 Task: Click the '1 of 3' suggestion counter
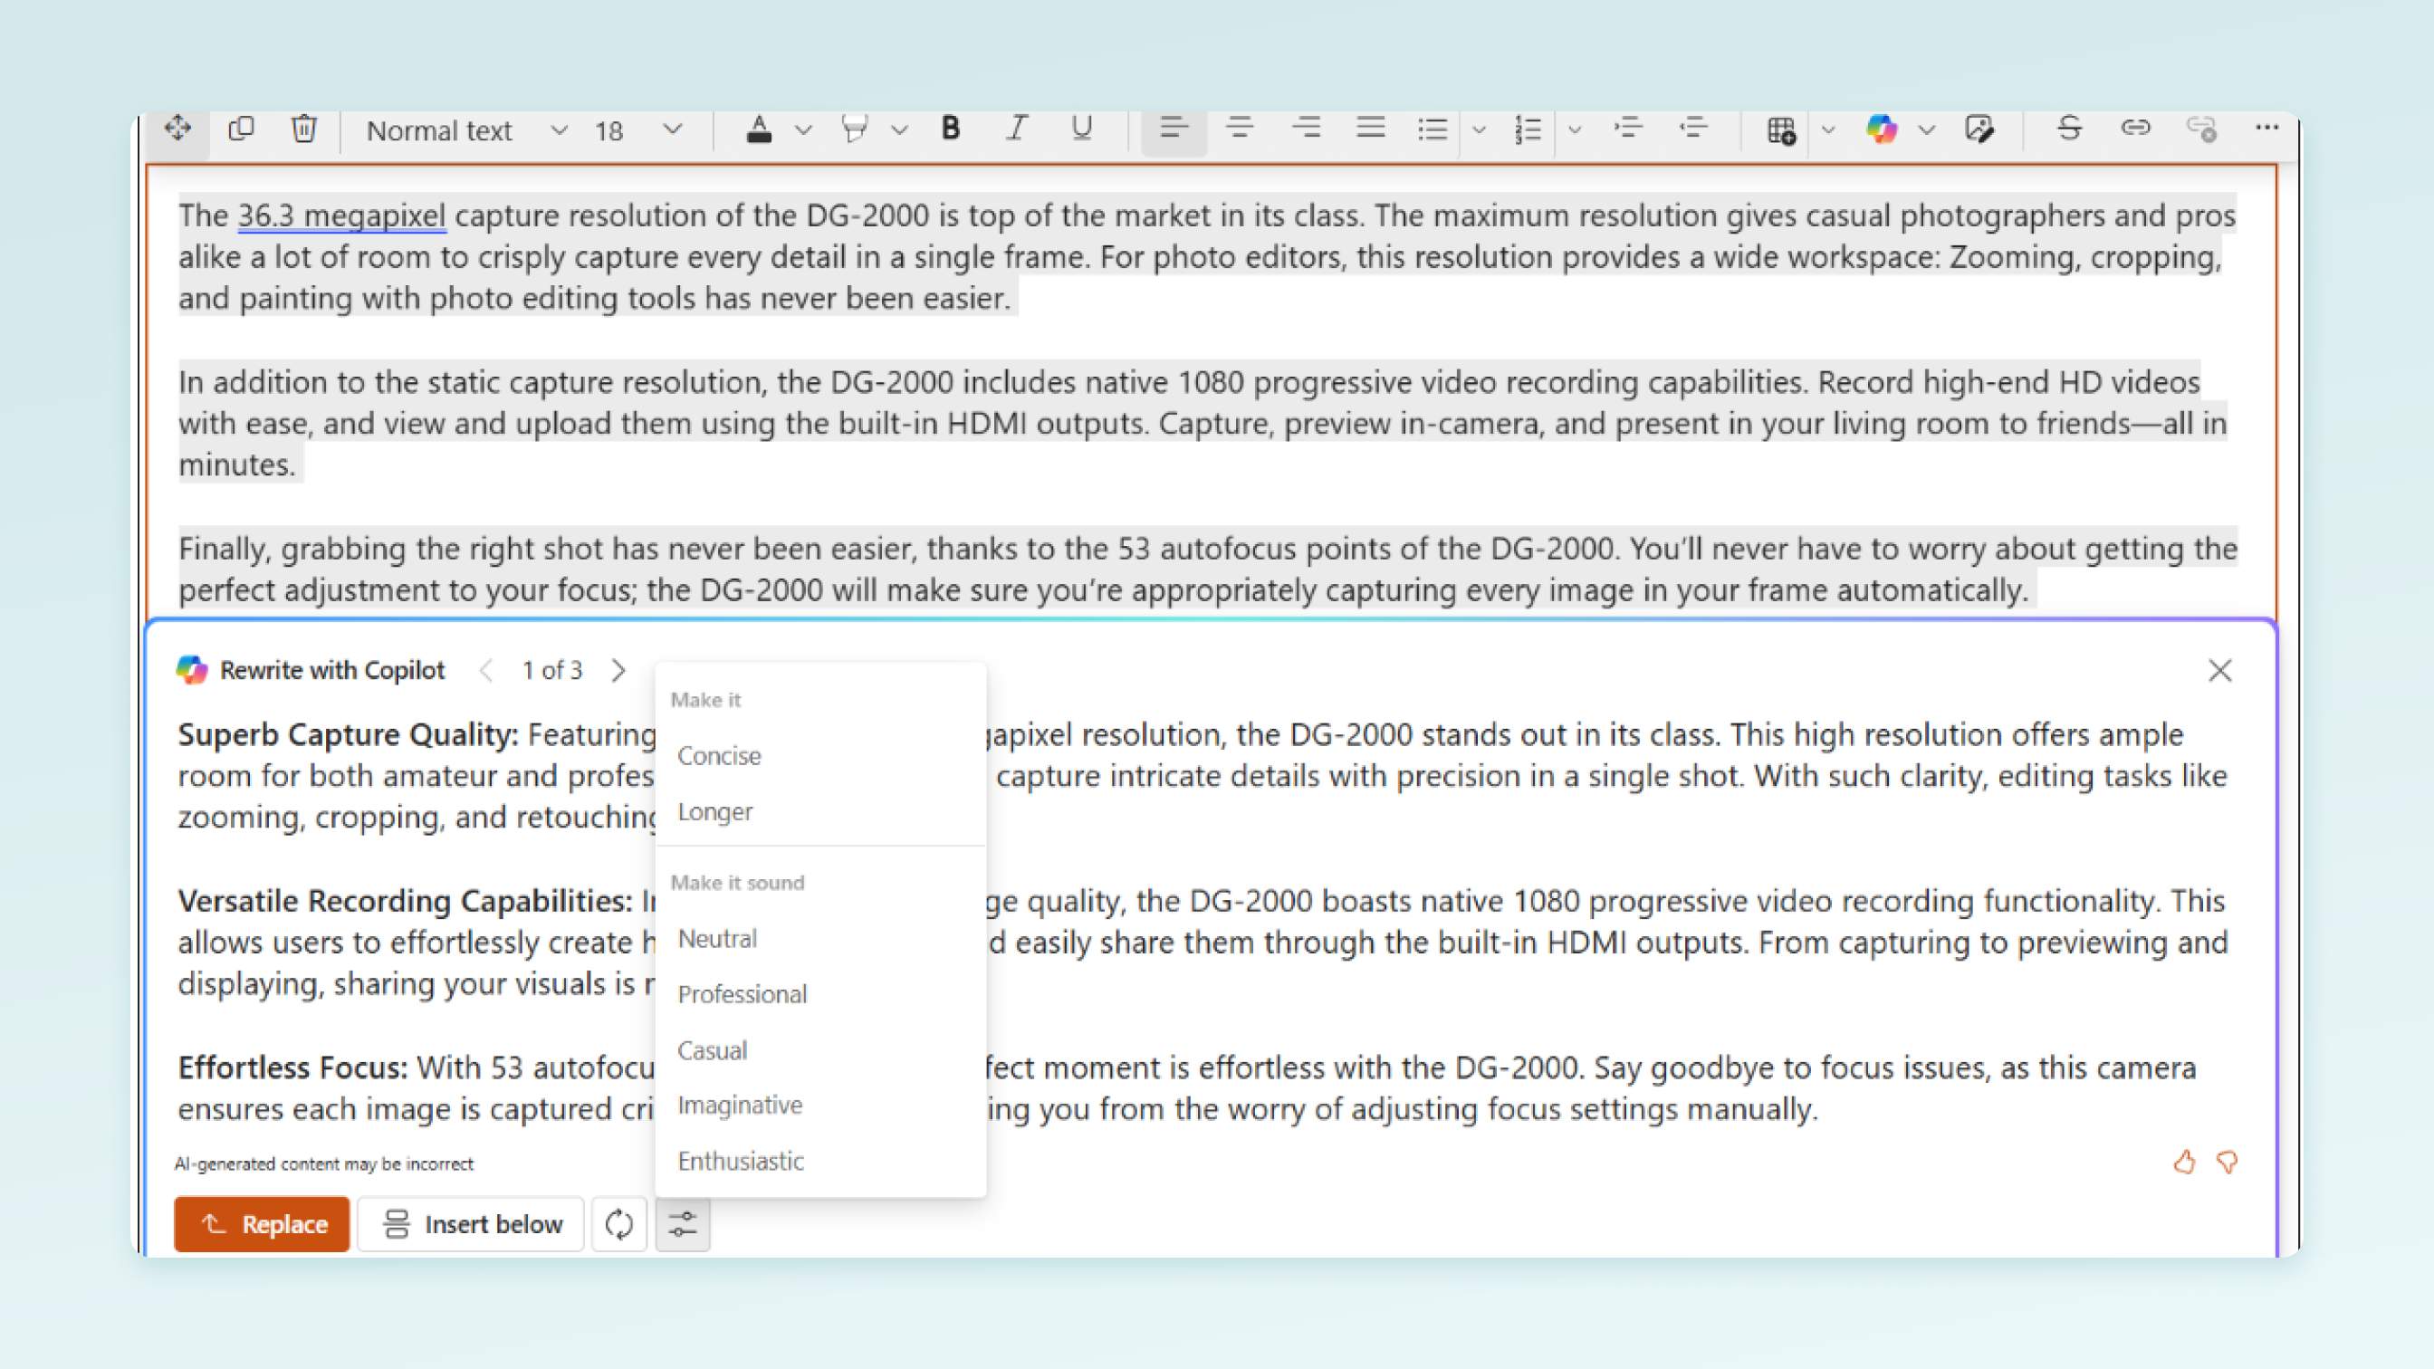[551, 671]
